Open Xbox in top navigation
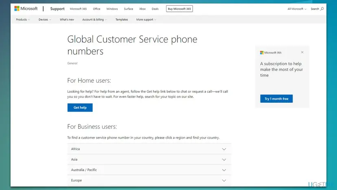The height and width of the screenshot is (190, 337). click(142, 9)
